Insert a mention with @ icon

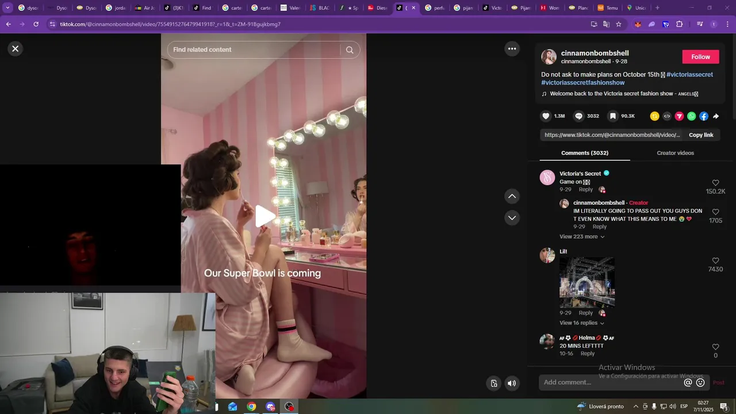pyautogui.click(x=688, y=382)
